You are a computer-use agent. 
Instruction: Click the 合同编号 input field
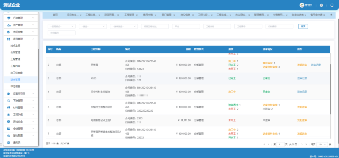coord(62,33)
